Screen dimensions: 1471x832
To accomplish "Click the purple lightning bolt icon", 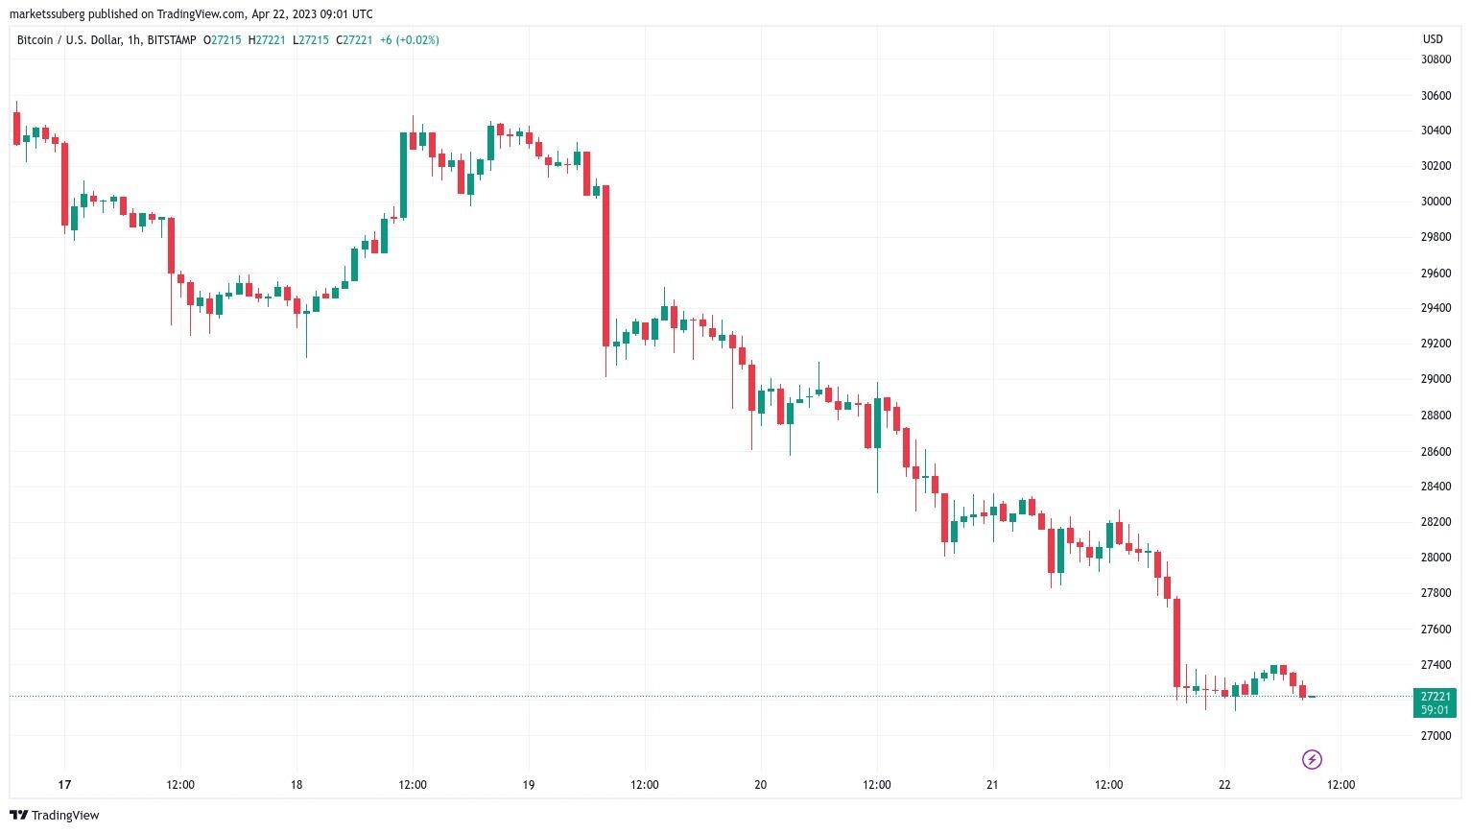I will click(1312, 760).
